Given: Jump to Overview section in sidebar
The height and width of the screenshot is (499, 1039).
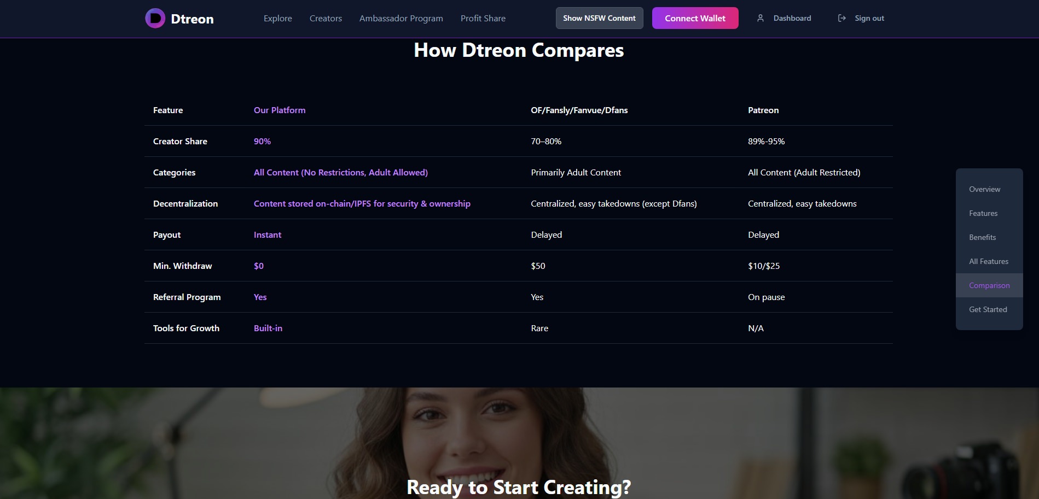Looking at the screenshot, I should (984, 189).
